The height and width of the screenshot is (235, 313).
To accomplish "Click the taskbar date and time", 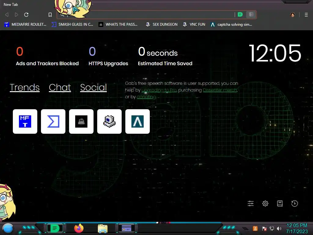I will click(x=297, y=228).
